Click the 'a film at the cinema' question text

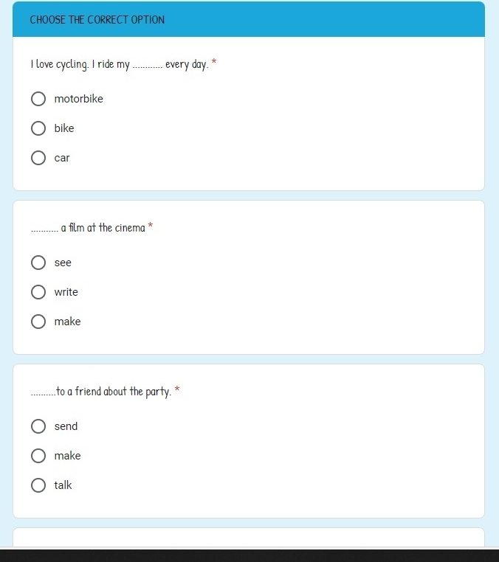pyautogui.click(x=103, y=228)
